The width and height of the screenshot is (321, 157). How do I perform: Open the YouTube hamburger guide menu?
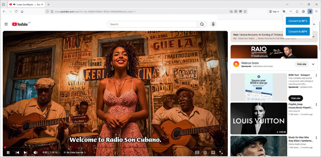(6, 24)
